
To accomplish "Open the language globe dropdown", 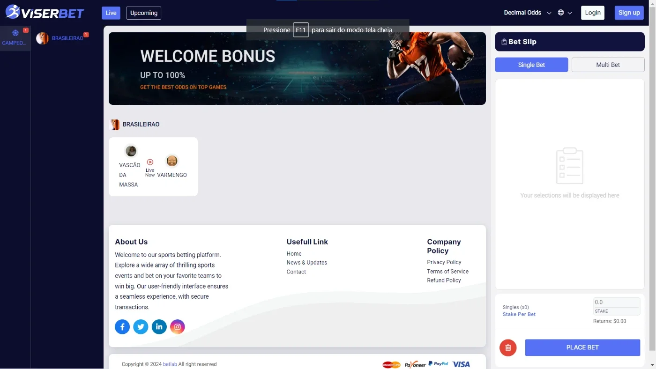I will [565, 13].
